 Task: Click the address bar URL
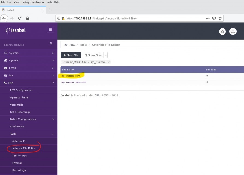101,19
